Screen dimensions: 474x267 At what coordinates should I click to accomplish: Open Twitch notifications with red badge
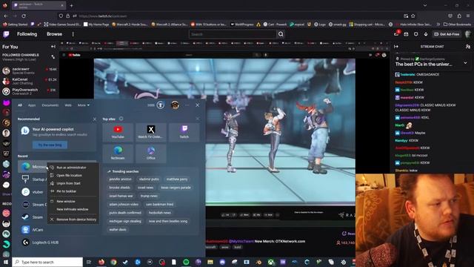click(x=396, y=33)
